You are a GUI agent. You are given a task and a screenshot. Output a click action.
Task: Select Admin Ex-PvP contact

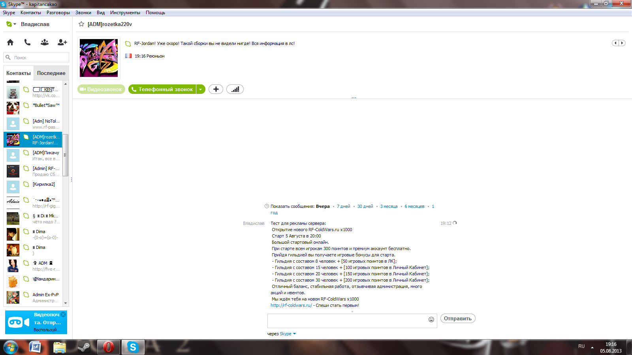click(x=33, y=297)
